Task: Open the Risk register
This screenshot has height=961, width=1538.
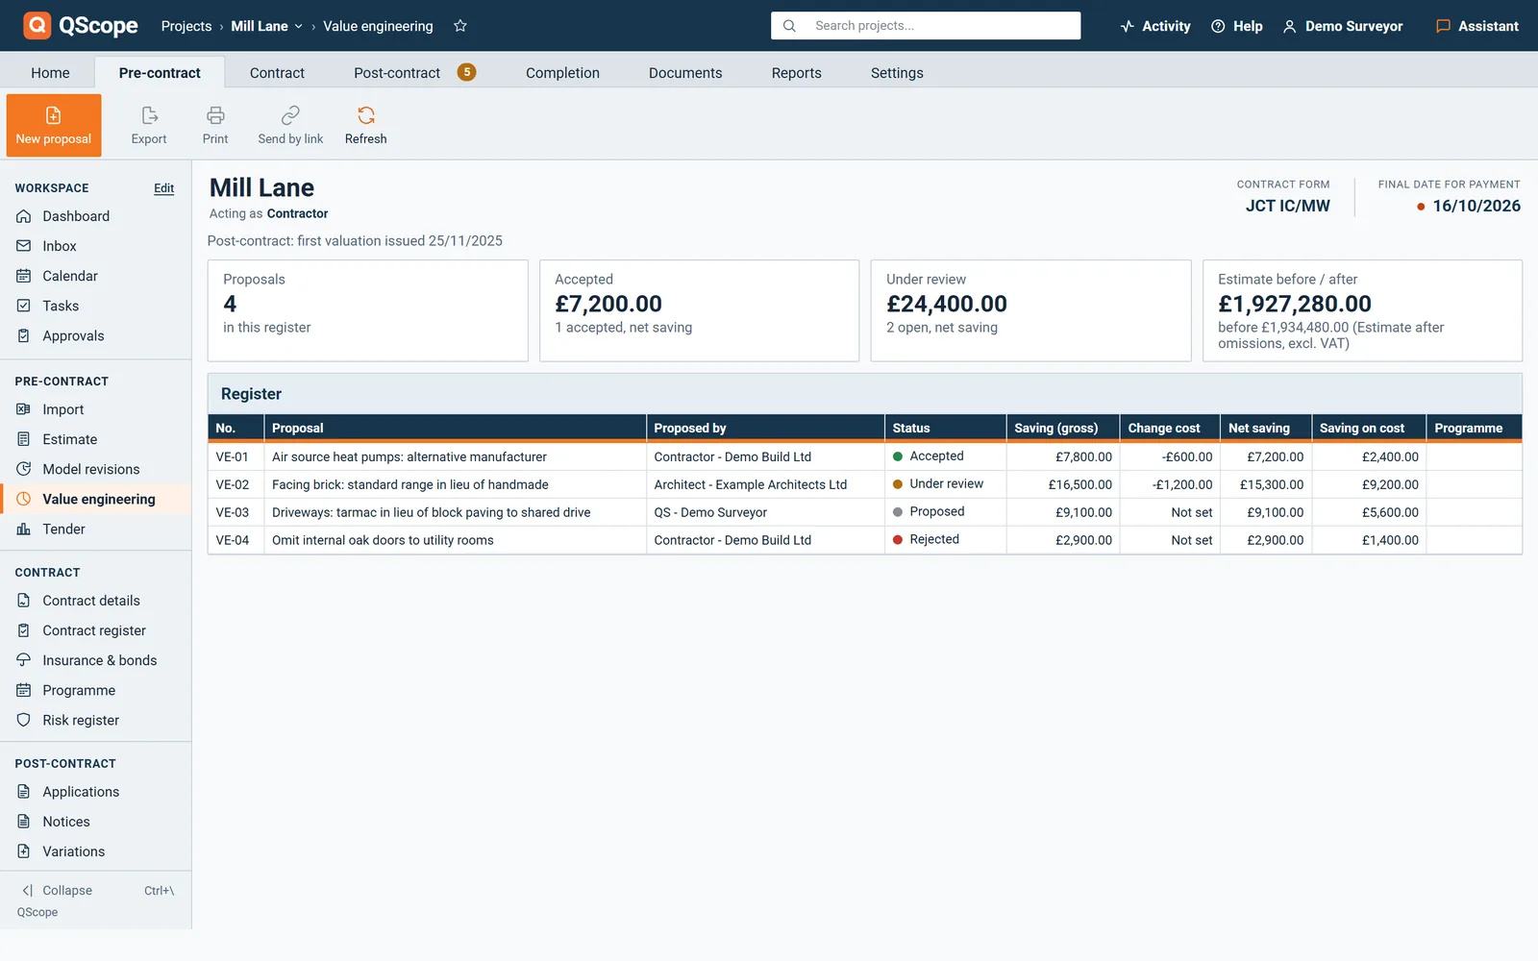Action: pos(96,720)
